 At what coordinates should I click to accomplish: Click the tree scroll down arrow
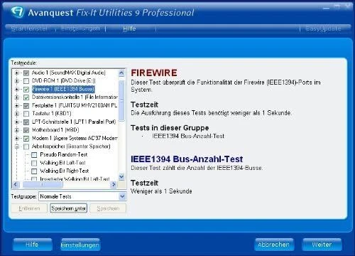coord(121,176)
